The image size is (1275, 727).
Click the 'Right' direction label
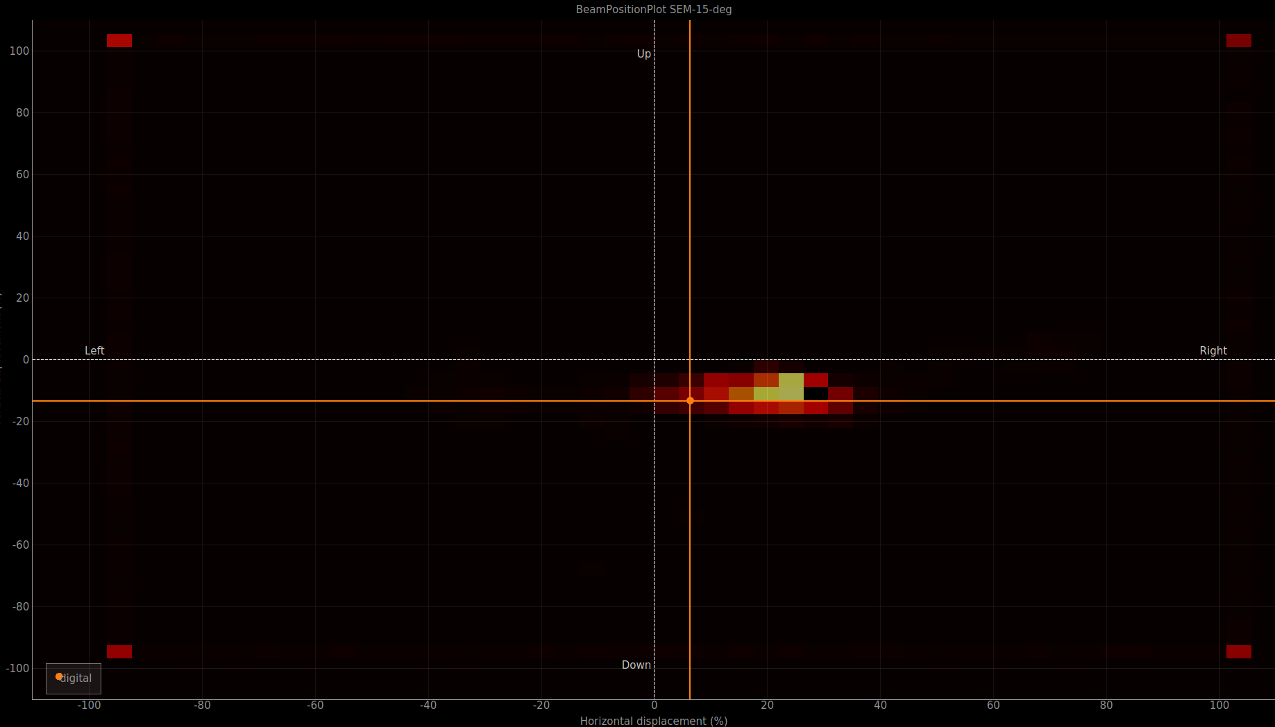(1213, 350)
